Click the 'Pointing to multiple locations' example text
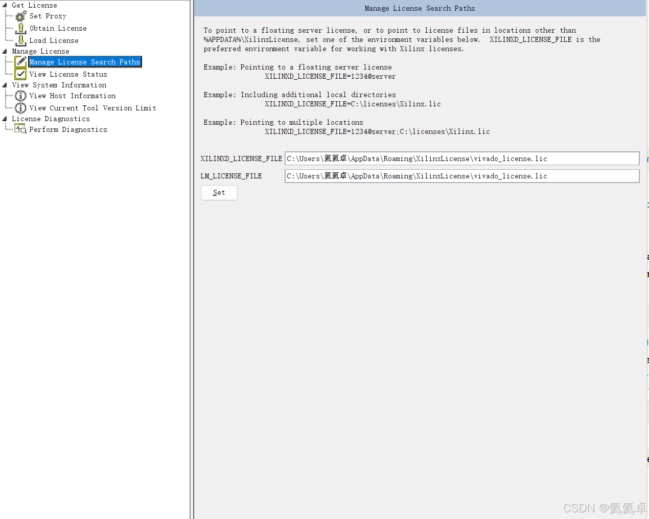The width and height of the screenshot is (649, 519). coord(302,123)
